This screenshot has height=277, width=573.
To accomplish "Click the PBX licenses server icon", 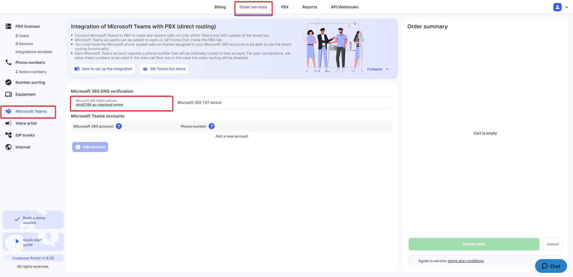I will point(8,26).
